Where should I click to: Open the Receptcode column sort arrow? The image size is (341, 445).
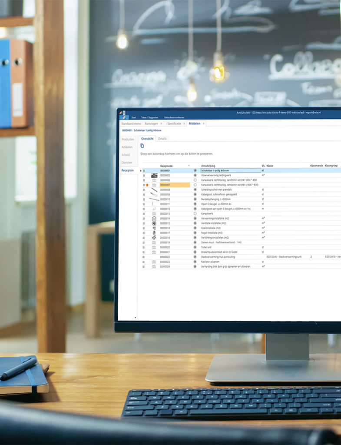pos(189,166)
